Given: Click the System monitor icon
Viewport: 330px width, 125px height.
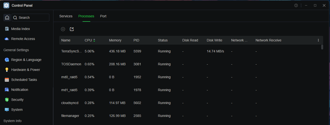Looking at the screenshot, I should [7, 110].
